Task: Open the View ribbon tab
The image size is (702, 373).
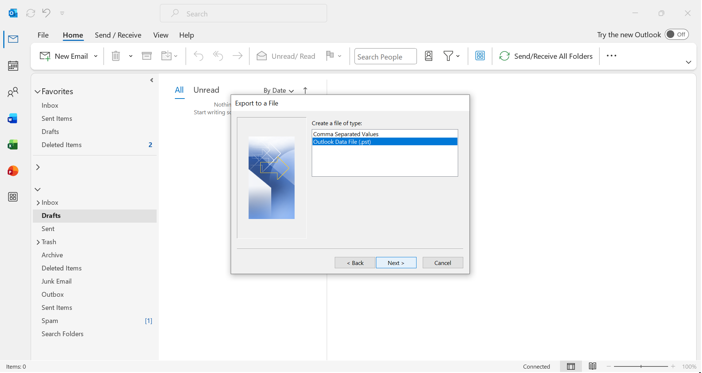Action: (x=161, y=35)
